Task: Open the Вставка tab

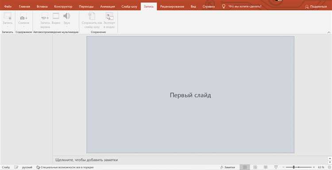Action: pos(42,7)
